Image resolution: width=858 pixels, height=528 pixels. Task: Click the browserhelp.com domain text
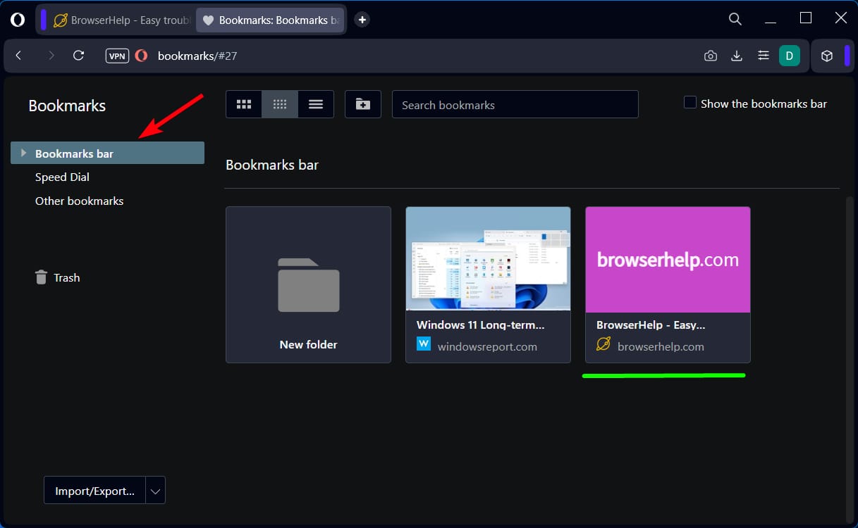tap(661, 346)
